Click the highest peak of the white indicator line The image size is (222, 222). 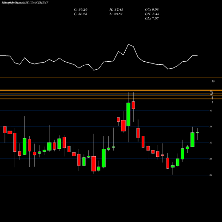[x=128, y=44]
